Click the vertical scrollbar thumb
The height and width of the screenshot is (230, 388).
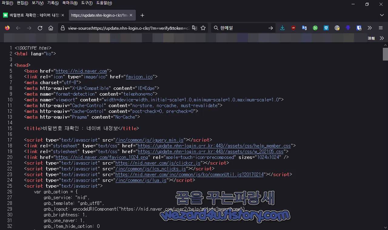385,54
